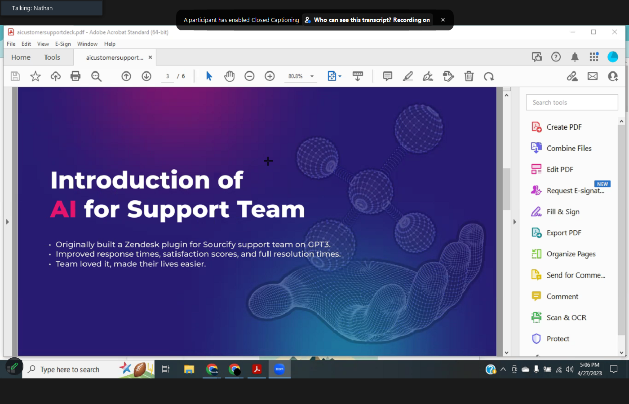Image resolution: width=629 pixels, height=404 pixels.
Task: Open the E-Sign menu
Action: point(63,44)
